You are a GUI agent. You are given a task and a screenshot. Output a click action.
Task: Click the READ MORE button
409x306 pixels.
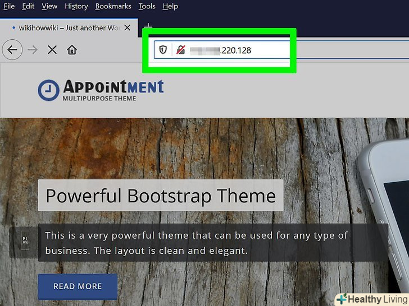(78, 286)
